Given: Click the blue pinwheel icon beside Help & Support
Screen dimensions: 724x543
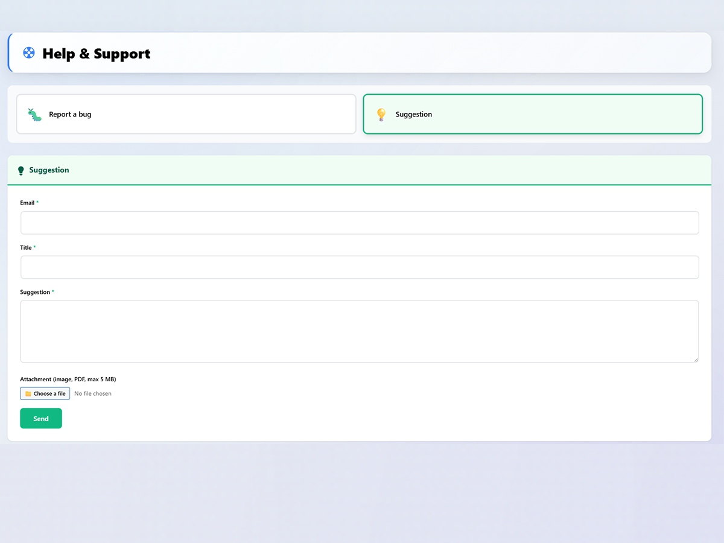Looking at the screenshot, I should pyautogui.click(x=28, y=53).
